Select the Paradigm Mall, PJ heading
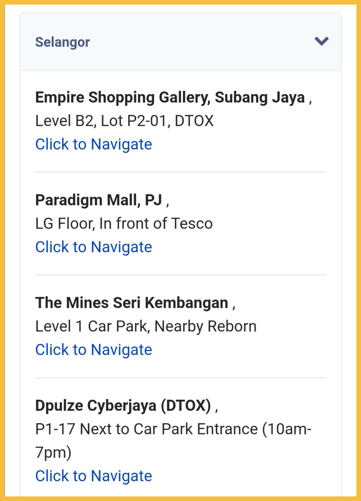361x501 pixels. tap(98, 200)
